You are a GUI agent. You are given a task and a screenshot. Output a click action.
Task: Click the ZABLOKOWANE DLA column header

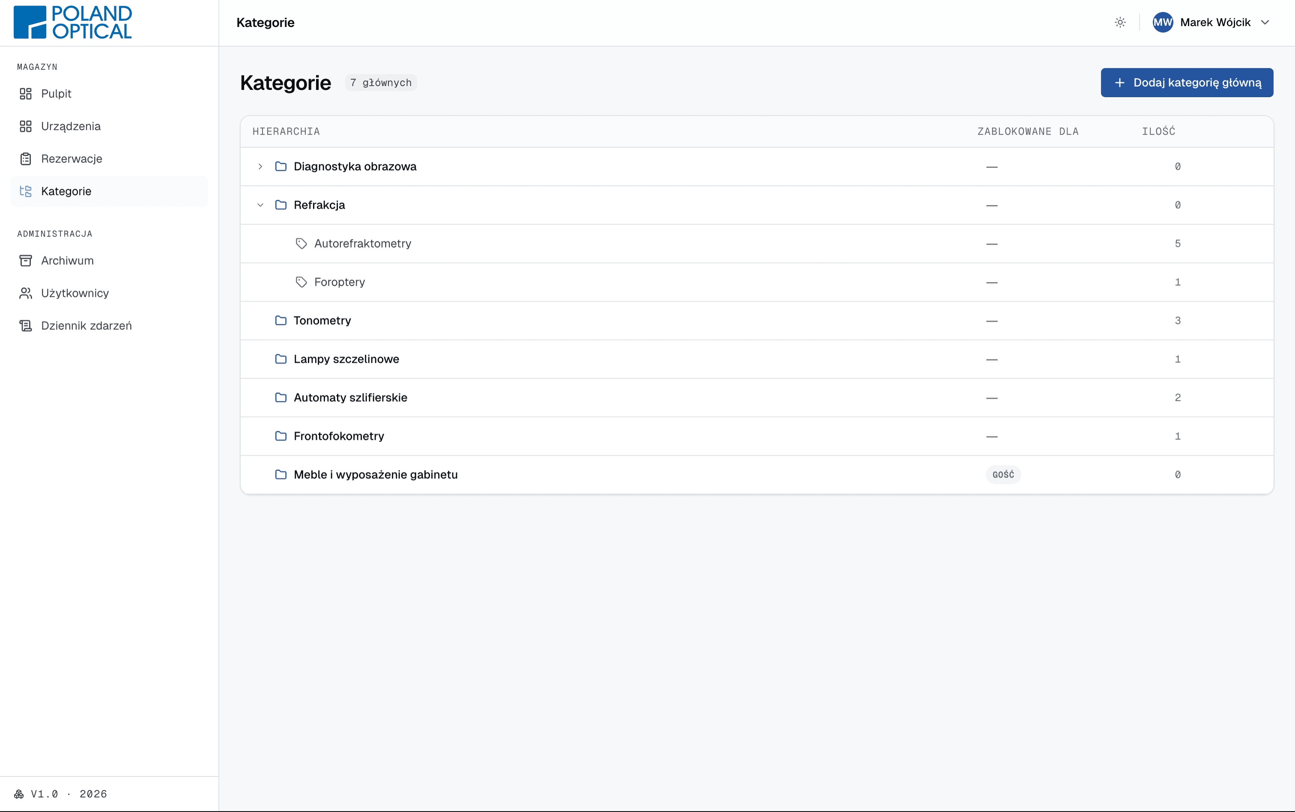tap(1028, 131)
